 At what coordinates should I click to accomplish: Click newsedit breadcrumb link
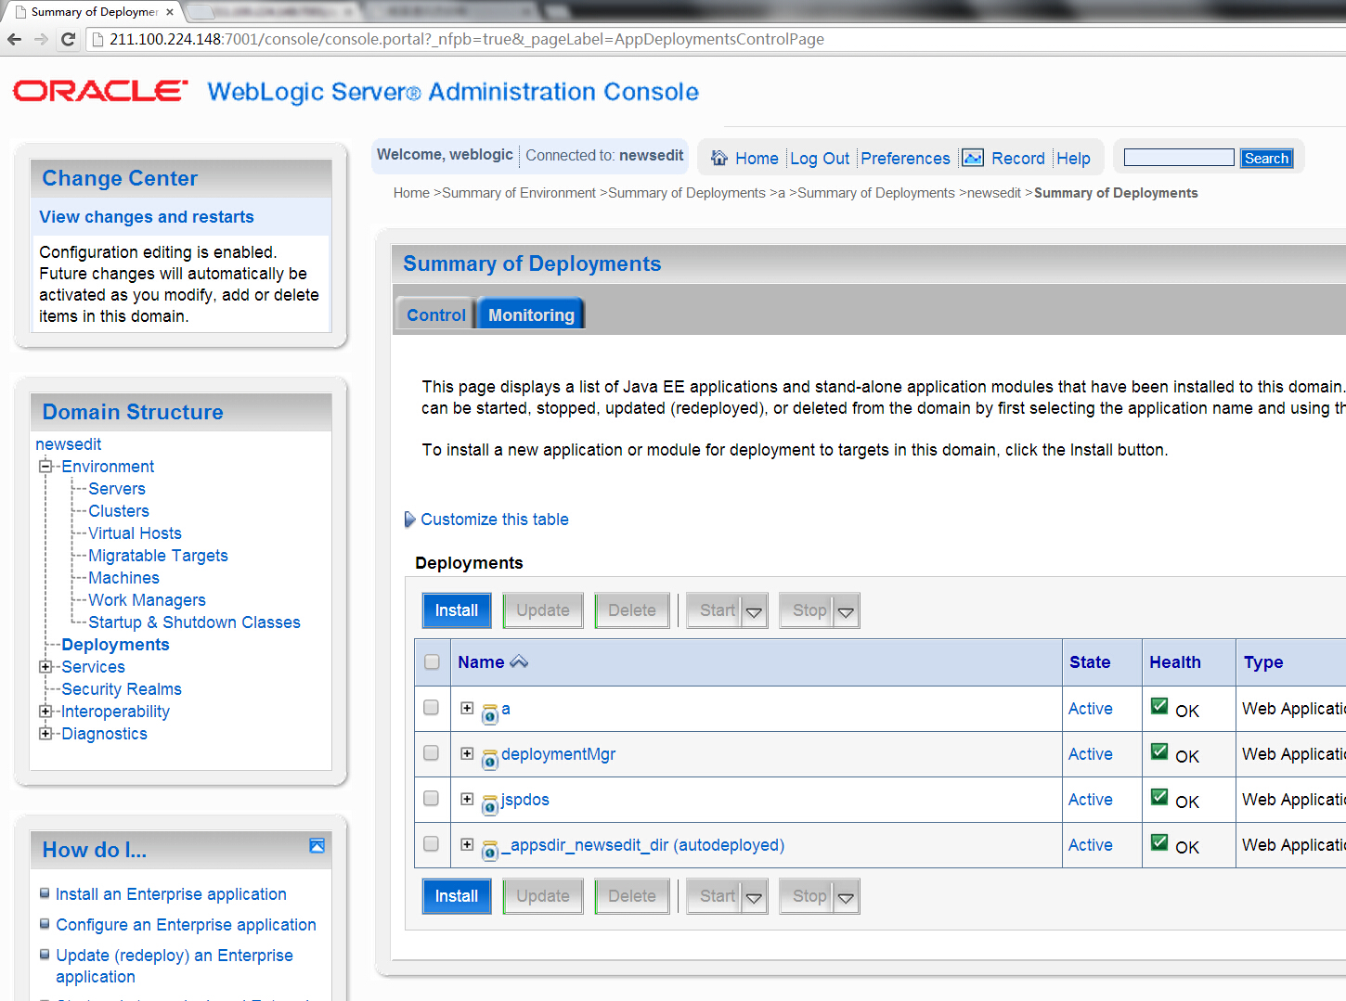tap(994, 193)
